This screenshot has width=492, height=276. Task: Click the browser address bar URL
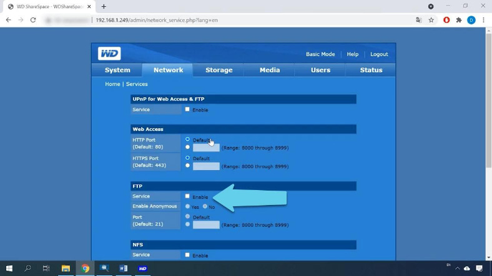[x=157, y=20]
